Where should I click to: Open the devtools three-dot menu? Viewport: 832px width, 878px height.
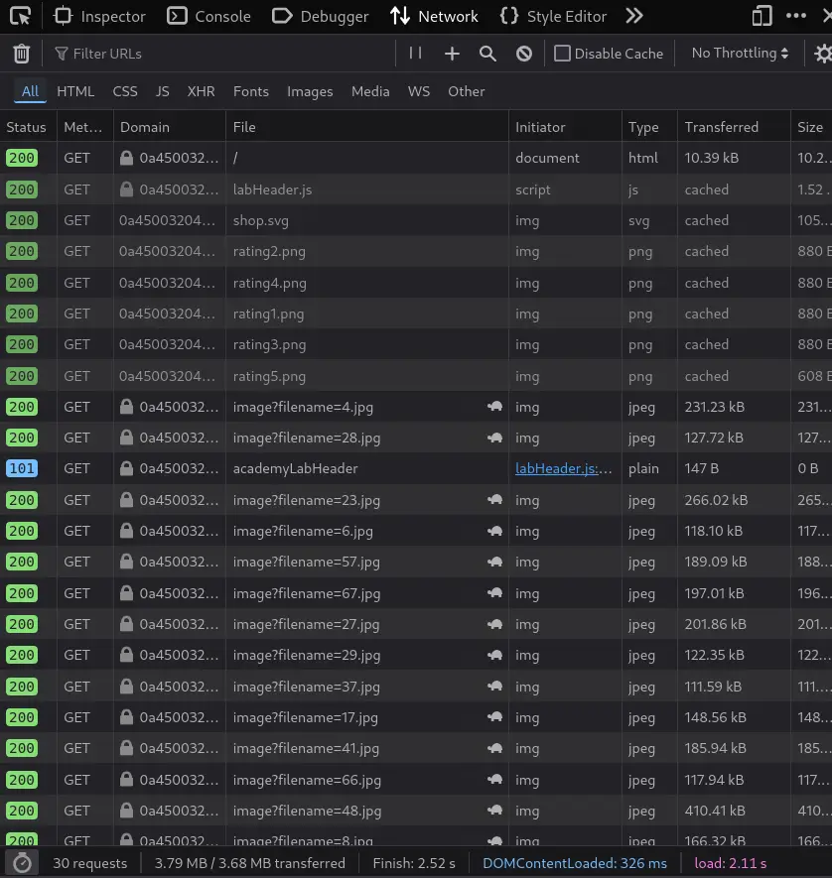(x=796, y=16)
